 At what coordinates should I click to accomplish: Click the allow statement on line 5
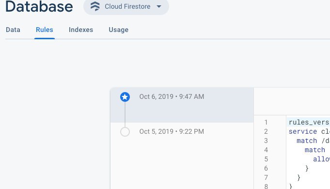[x=321, y=159]
